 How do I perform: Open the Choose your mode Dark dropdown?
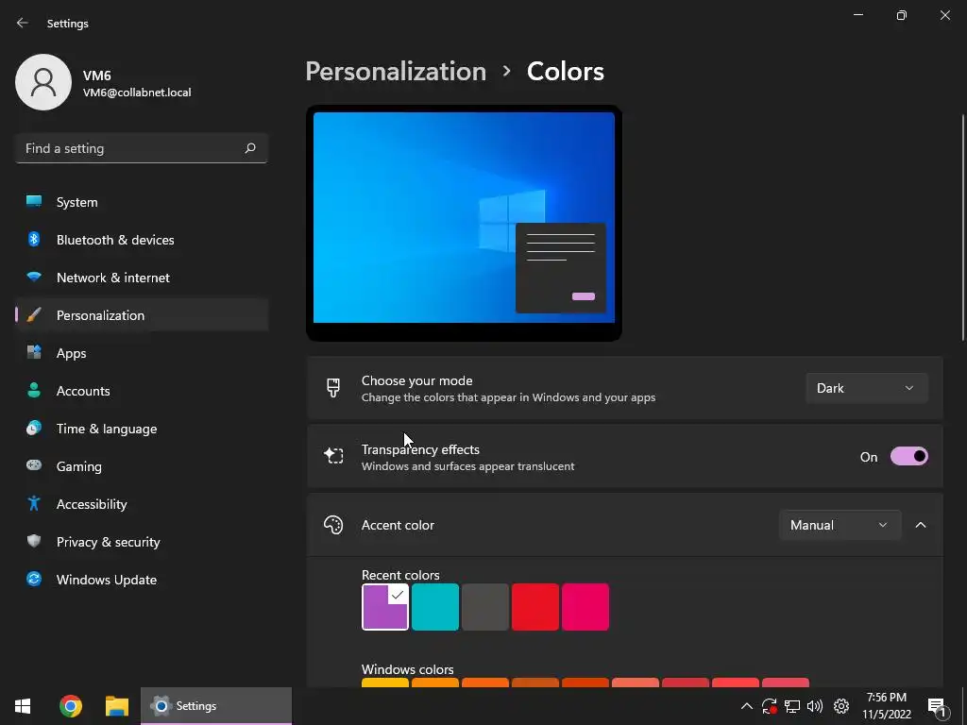867,388
